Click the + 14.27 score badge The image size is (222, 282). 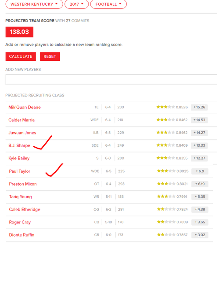tap(199, 133)
